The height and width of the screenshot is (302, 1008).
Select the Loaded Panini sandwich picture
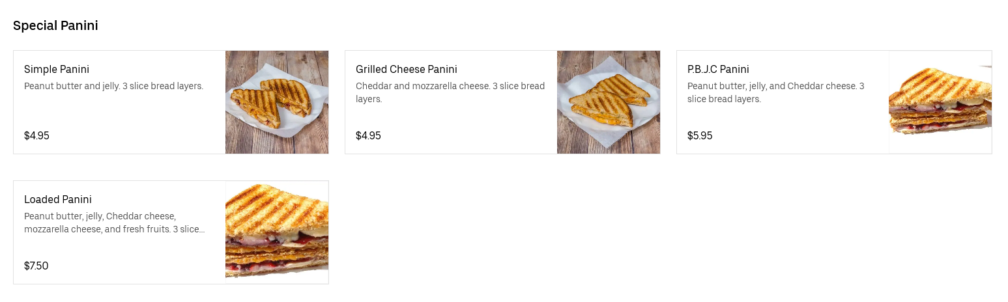click(276, 232)
